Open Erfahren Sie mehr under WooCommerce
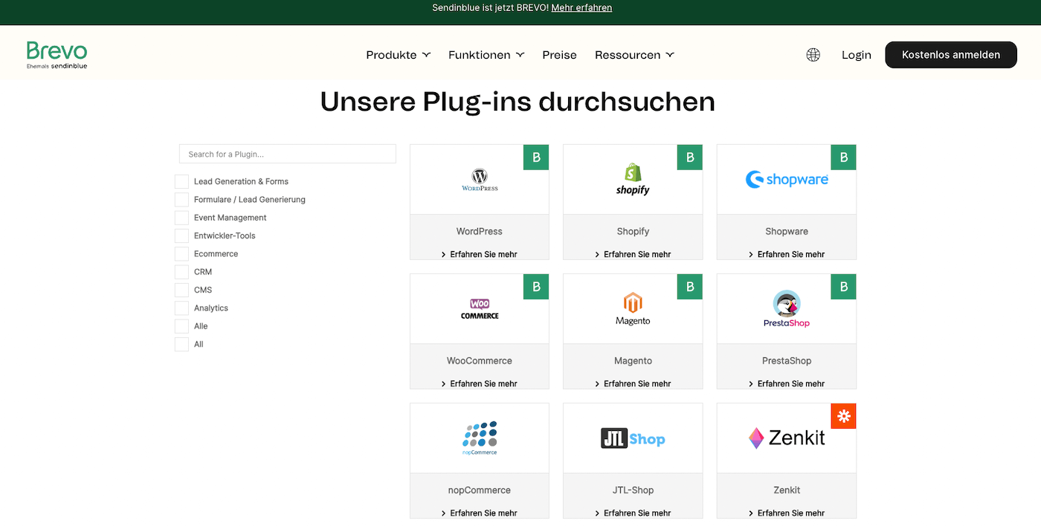 click(x=480, y=383)
